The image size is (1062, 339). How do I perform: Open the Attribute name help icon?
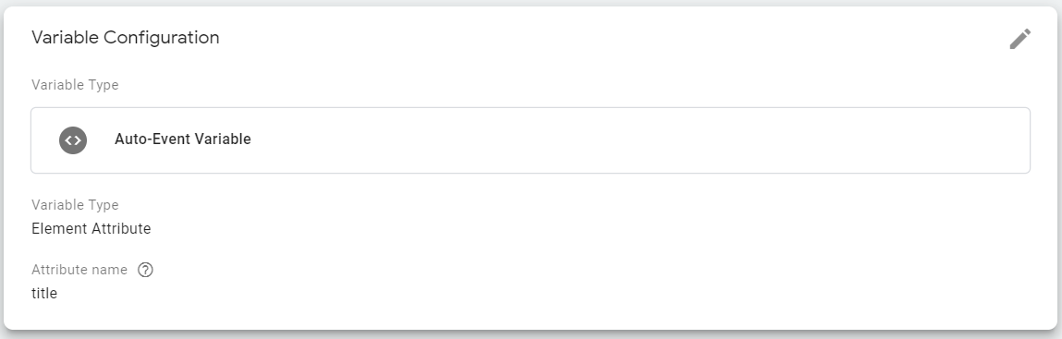tap(145, 270)
